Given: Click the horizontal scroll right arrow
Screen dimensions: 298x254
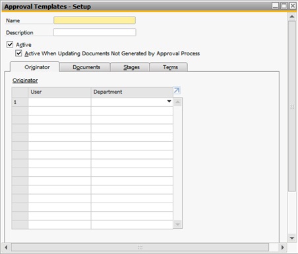Looking at the screenshot, I should point(283,247).
